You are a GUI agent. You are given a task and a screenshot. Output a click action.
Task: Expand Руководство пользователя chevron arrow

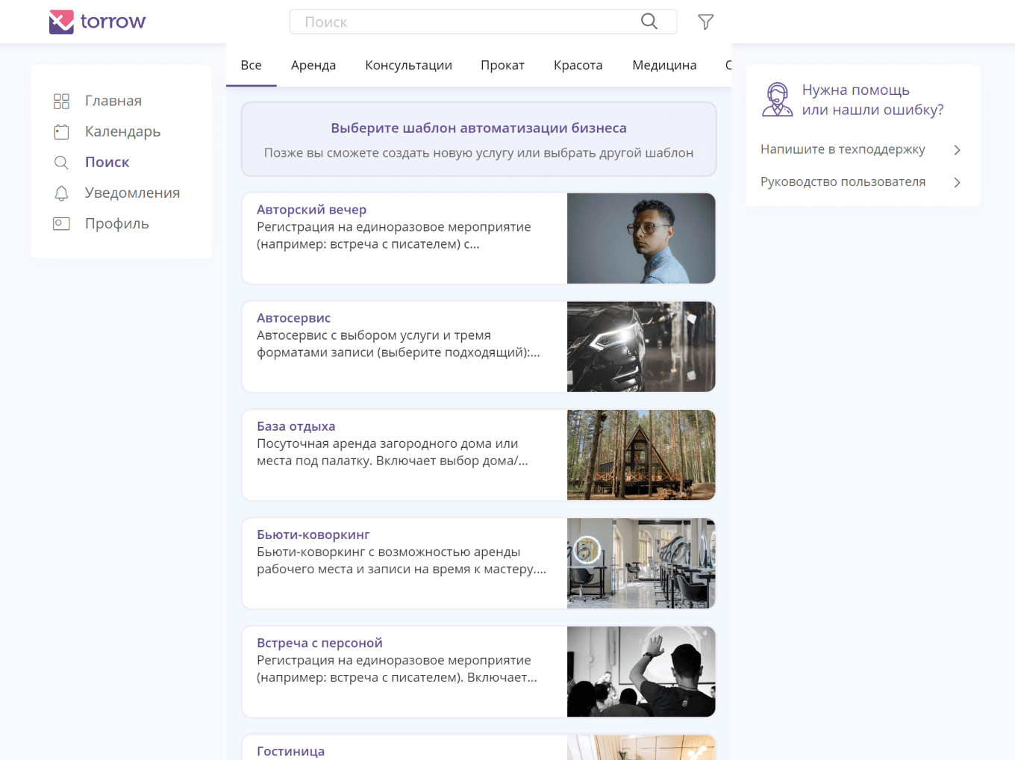click(x=957, y=182)
